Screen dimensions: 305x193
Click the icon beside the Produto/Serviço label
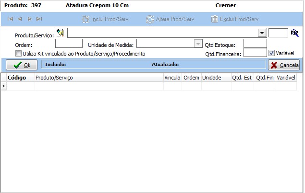(60, 33)
